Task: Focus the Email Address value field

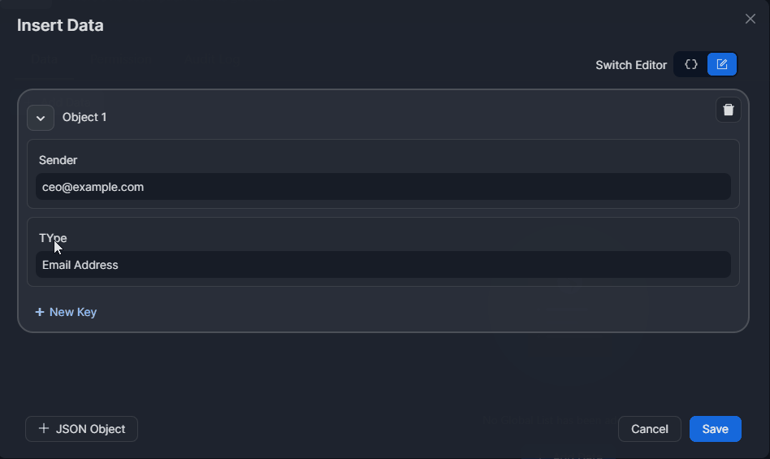Action: click(383, 265)
